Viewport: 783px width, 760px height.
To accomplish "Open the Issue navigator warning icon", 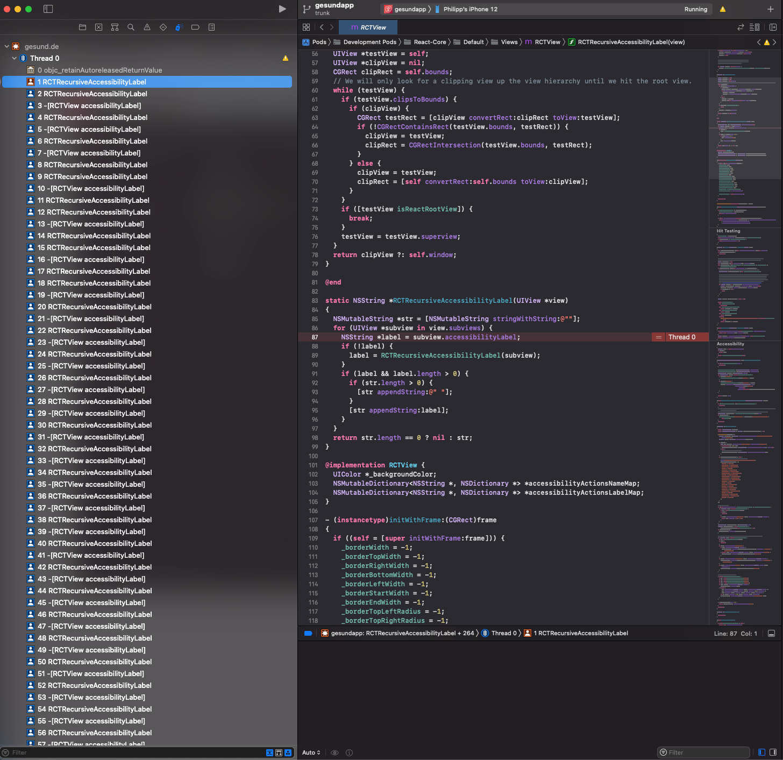I will click(x=147, y=27).
